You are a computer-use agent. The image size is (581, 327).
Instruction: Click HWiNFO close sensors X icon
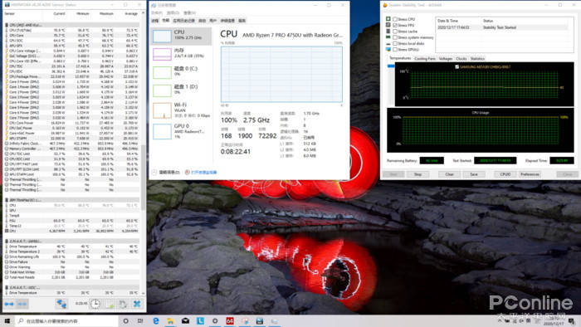tap(137, 304)
